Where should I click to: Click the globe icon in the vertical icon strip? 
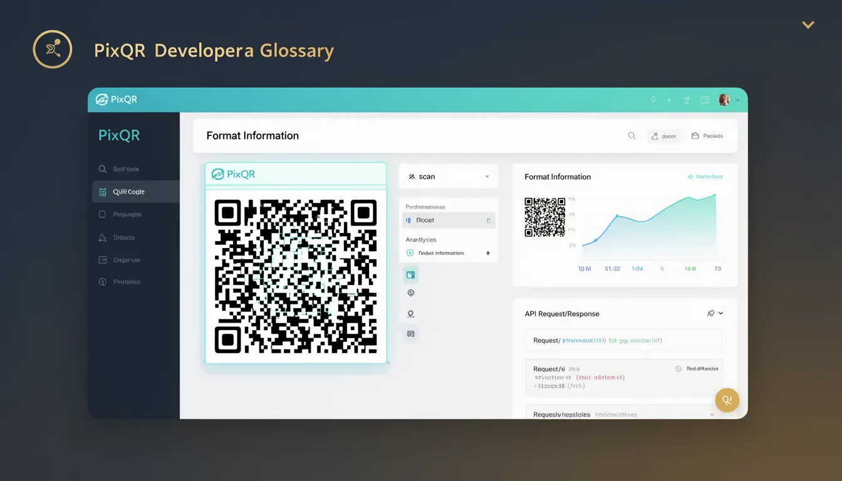411,292
